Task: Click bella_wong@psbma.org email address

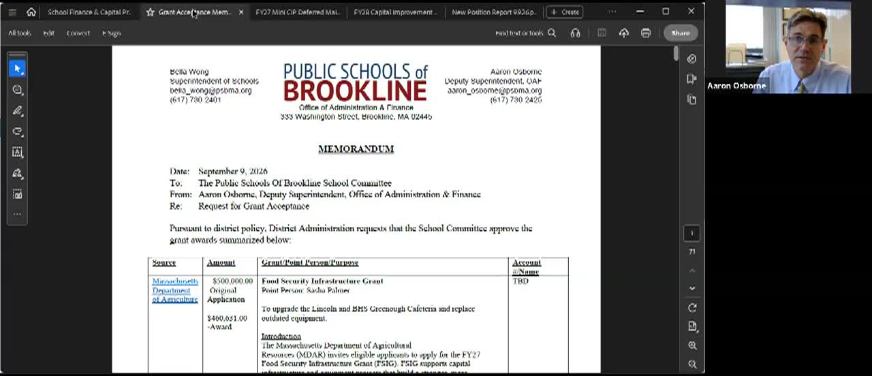Action: [x=211, y=91]
